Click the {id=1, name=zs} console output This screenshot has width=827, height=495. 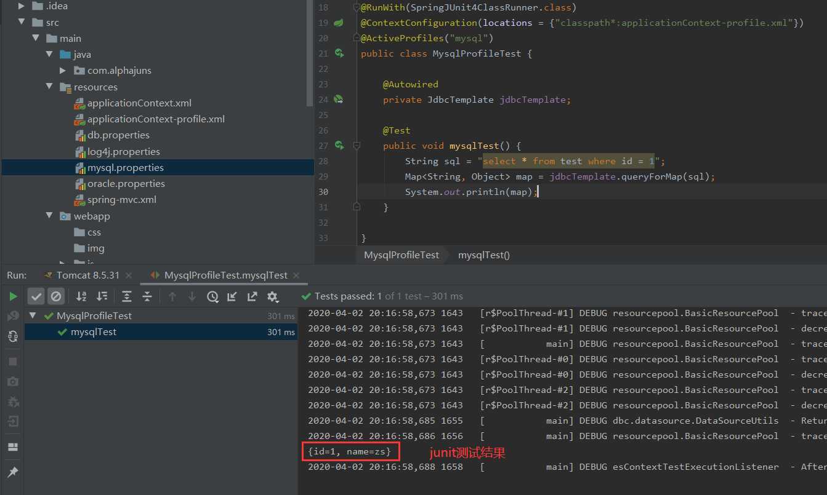(x=350, y=452)
